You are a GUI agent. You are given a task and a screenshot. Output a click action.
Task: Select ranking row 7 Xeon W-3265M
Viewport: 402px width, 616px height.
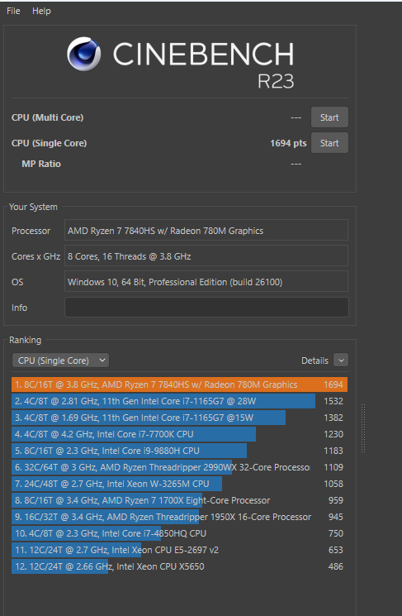pos(179,484)
